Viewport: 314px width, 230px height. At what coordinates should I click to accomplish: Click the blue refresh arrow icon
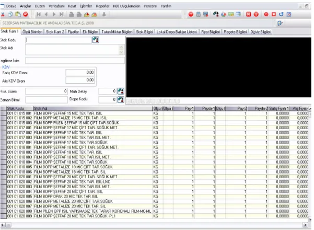point(281,15)
